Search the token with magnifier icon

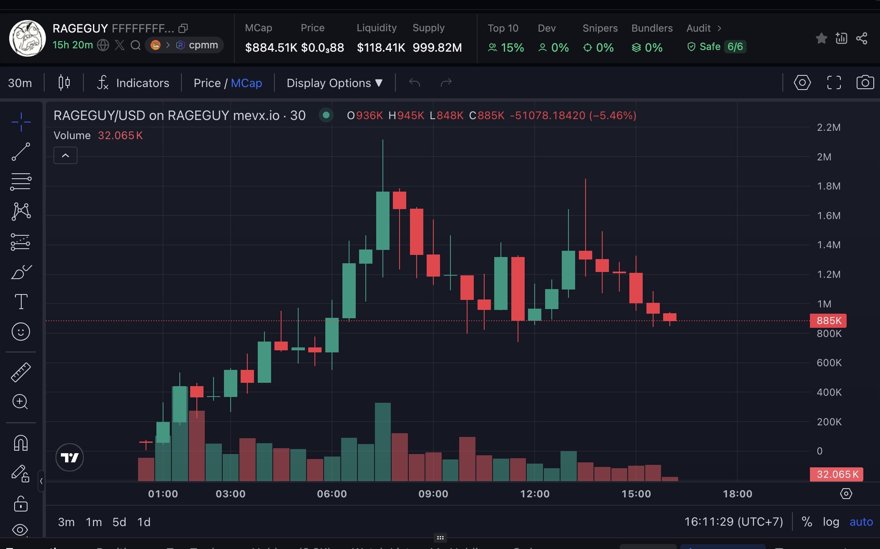coord(136,45)
